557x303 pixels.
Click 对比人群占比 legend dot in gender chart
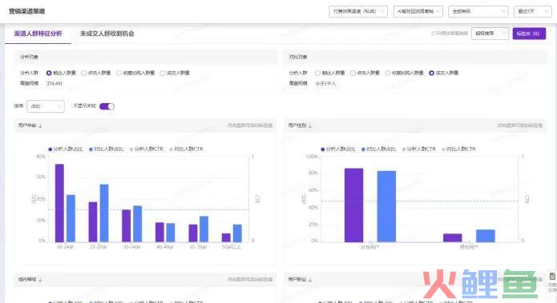[x=363, y=150]
